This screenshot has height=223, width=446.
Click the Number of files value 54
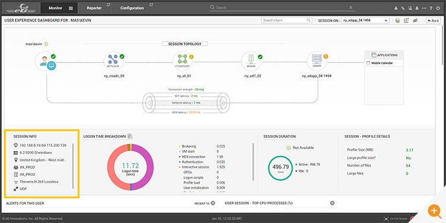(408, 165)
